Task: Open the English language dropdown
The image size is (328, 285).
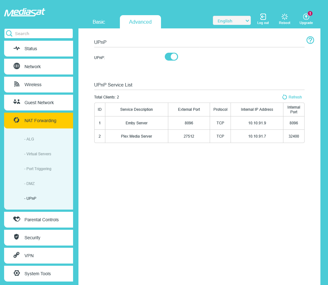Action: tap(232, 21)
